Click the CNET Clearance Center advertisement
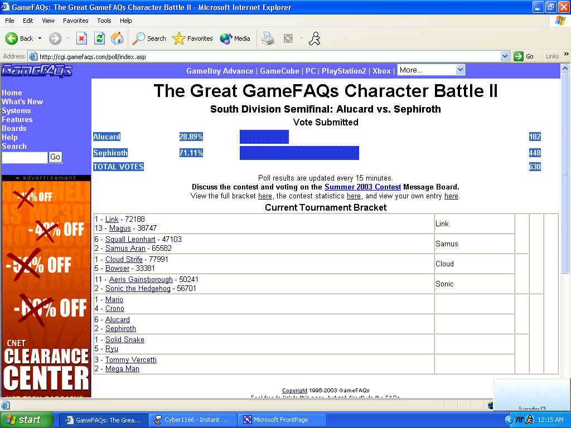 tap(46, 289)
